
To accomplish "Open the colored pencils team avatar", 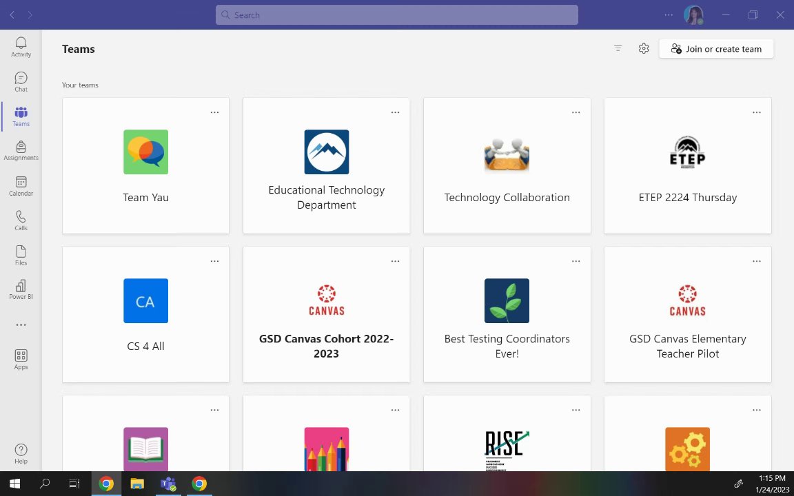I will (327, 449).
